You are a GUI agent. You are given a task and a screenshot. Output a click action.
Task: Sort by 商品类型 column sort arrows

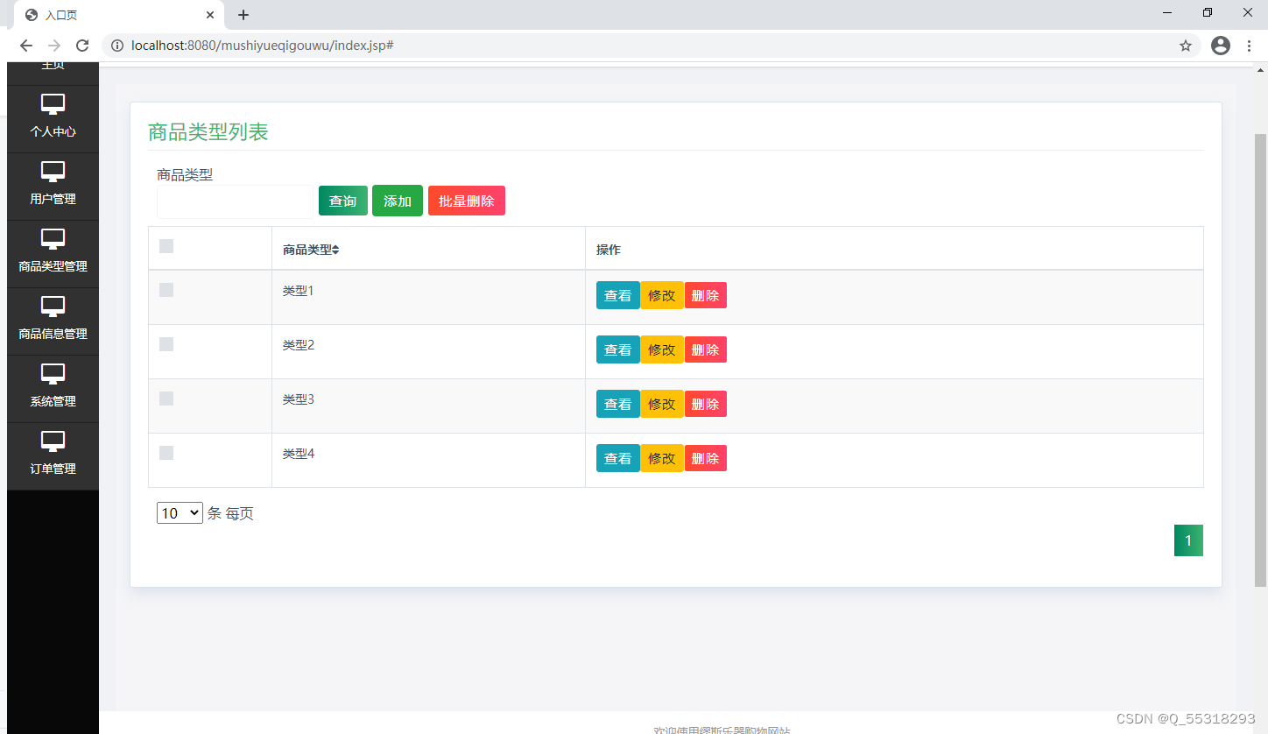tap(335, 251)
